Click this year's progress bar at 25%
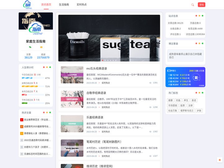This screenshot has height=168, width=224. point(33,103)
